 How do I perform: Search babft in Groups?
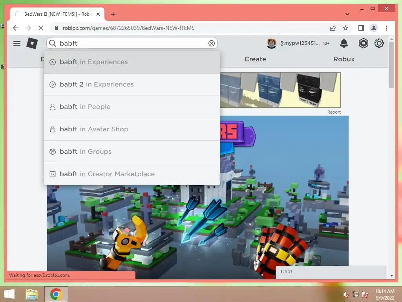tap(132, 151)
